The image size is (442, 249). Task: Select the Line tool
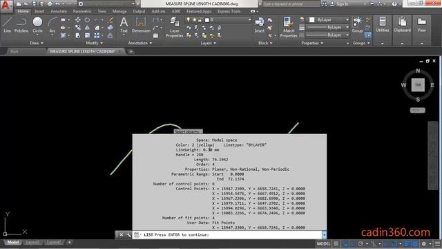click(8, 25)
